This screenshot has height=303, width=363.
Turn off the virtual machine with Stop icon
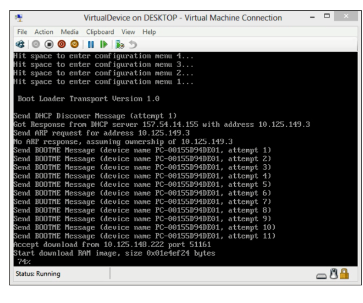tap(49, 44)
